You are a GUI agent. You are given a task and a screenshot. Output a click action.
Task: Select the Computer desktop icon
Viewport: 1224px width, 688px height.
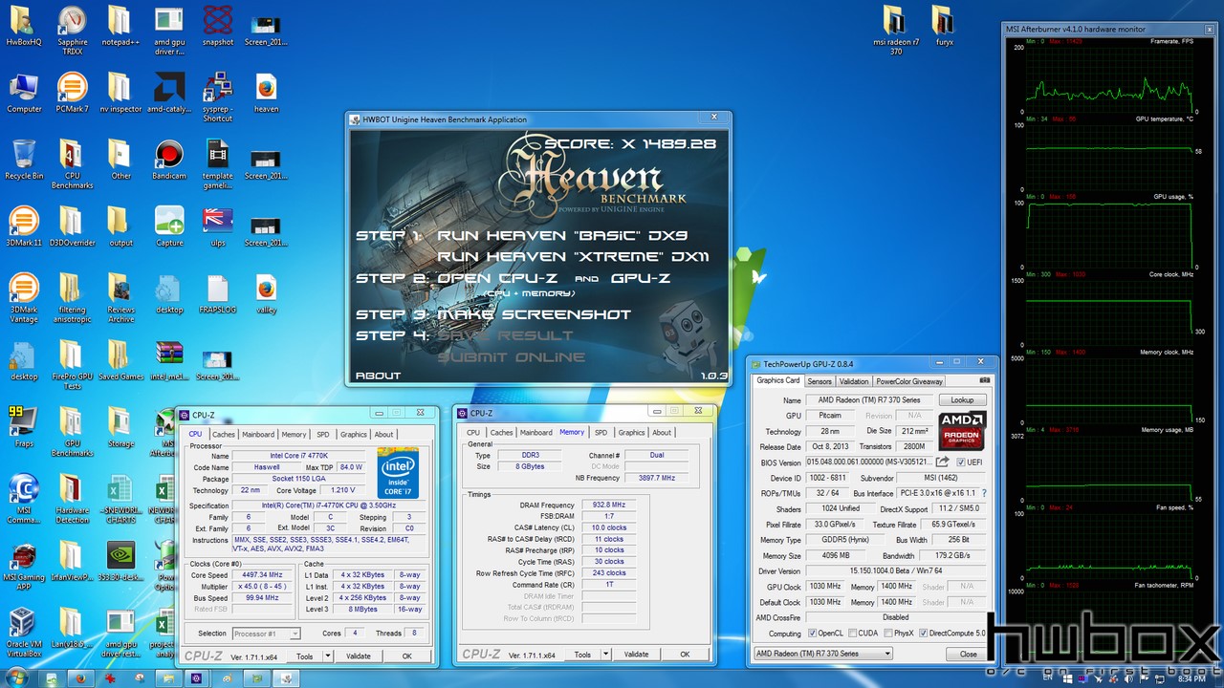coord(24,93)
